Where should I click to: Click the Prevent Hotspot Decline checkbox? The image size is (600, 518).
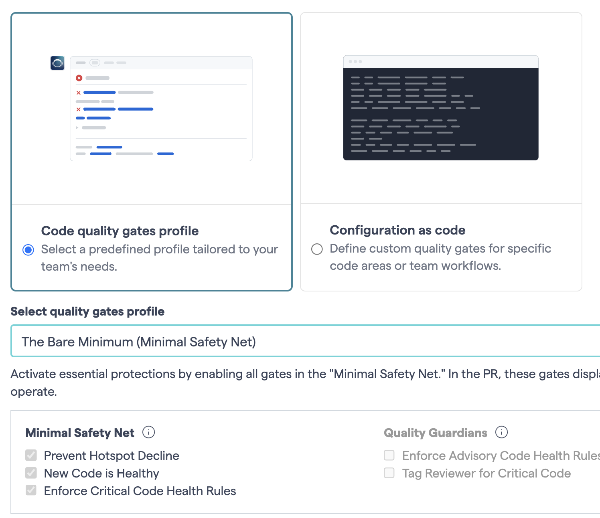30,455
